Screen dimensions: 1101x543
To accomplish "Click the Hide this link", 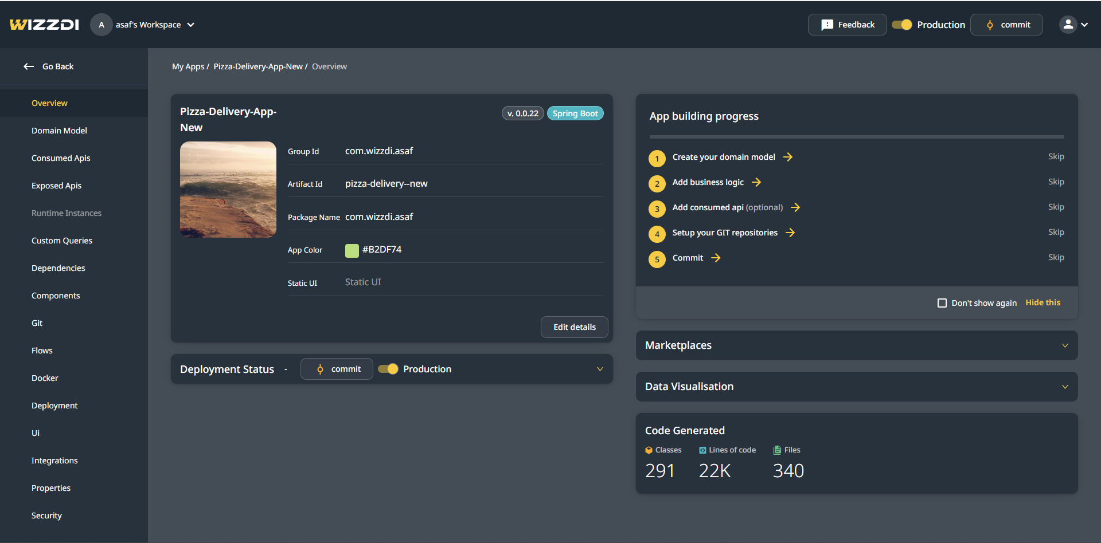I will (1043, 302).
